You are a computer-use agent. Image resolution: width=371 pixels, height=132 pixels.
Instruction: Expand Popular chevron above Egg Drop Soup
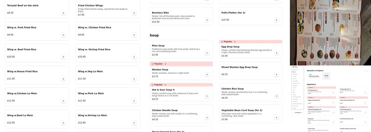pos(235,42)
